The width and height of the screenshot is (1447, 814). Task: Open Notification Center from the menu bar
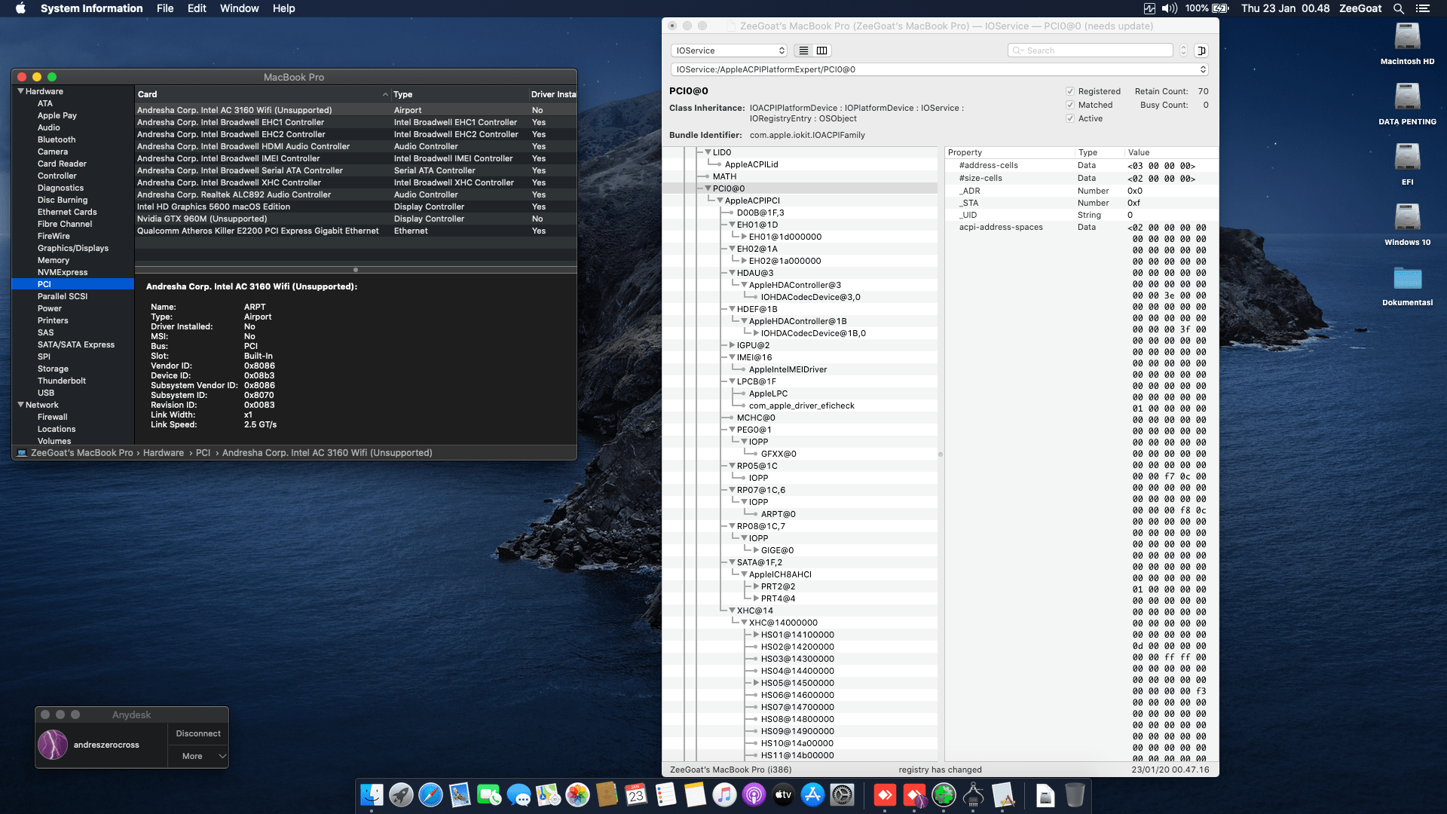tap(1422, 8)
